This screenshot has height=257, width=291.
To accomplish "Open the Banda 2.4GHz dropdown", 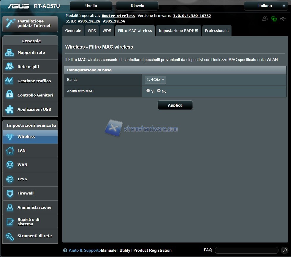I will pyautogui.click(x=155, y=80).
